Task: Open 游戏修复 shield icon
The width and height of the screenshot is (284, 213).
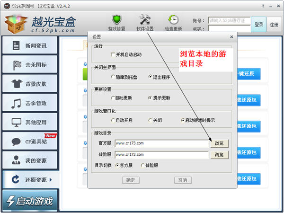Action: (x=116, y=19)
